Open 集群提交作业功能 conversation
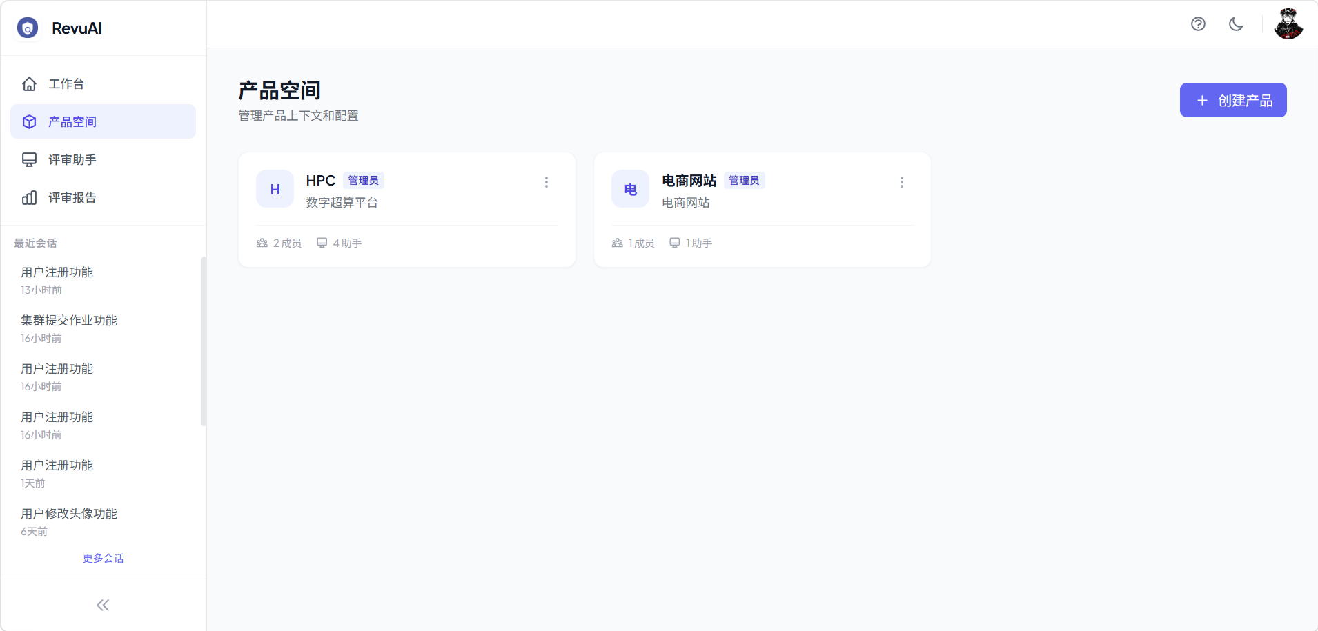The height and width of the screenshot is (631, 1318). click(x=104, y=328)
